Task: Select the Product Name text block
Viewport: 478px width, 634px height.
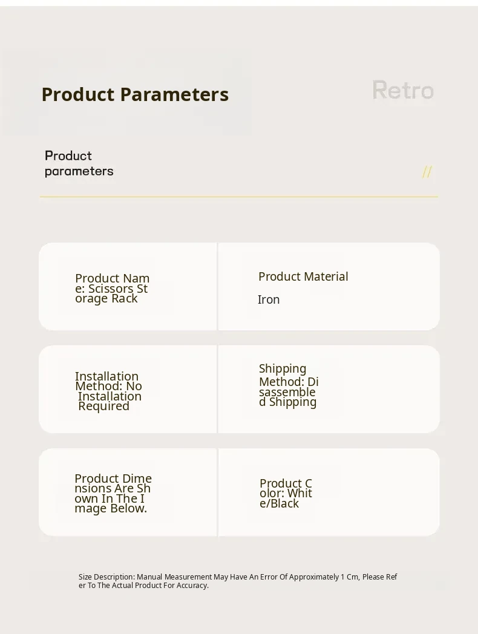Action: coord(112,288)
